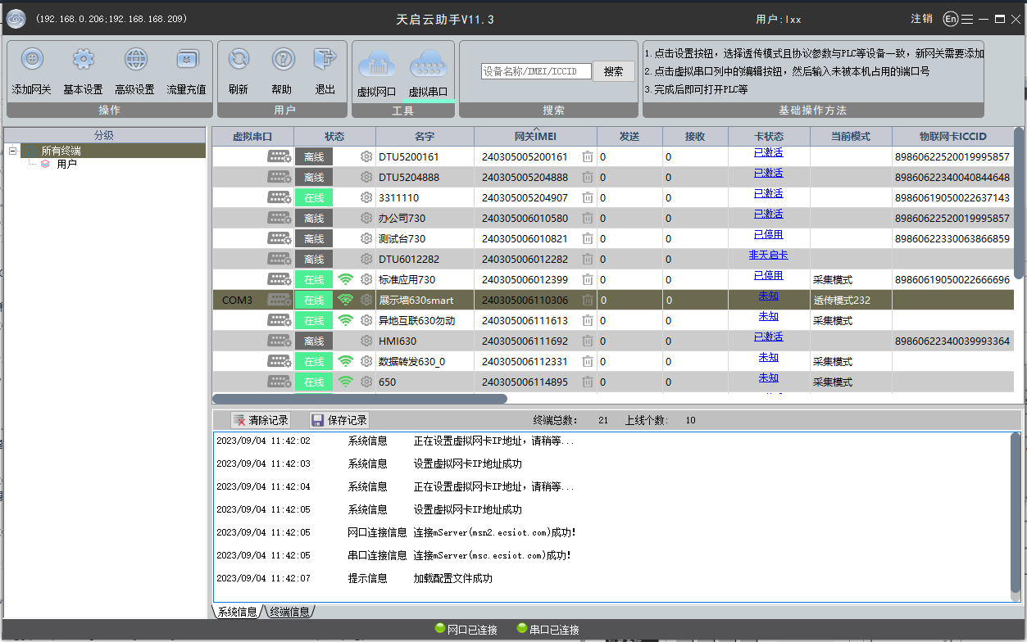This screenshot has height=642, width=1027.
Task: Click the 搜索 search button
Action: pyautogui.click(x=614, y=71)
